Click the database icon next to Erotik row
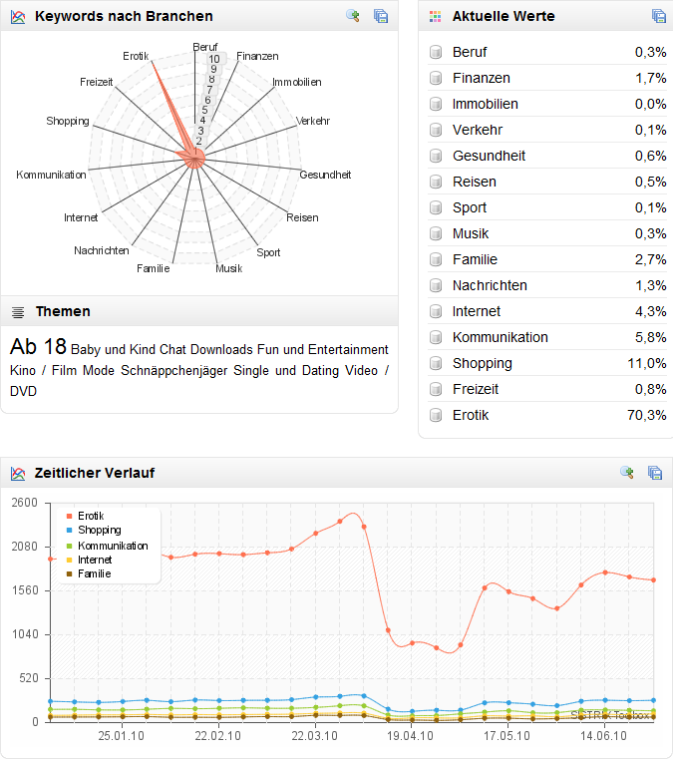Screen dimensions: 673x759 tap(436, 415)
